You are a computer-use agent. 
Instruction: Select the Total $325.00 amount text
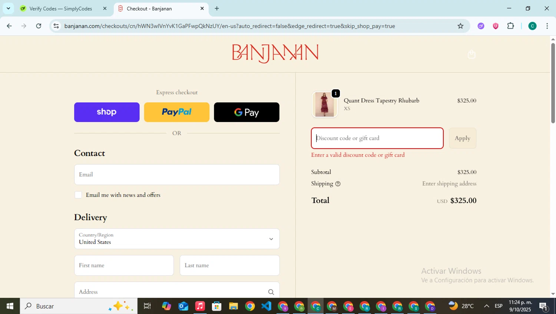pyautogui.click(x=463, y=201)
